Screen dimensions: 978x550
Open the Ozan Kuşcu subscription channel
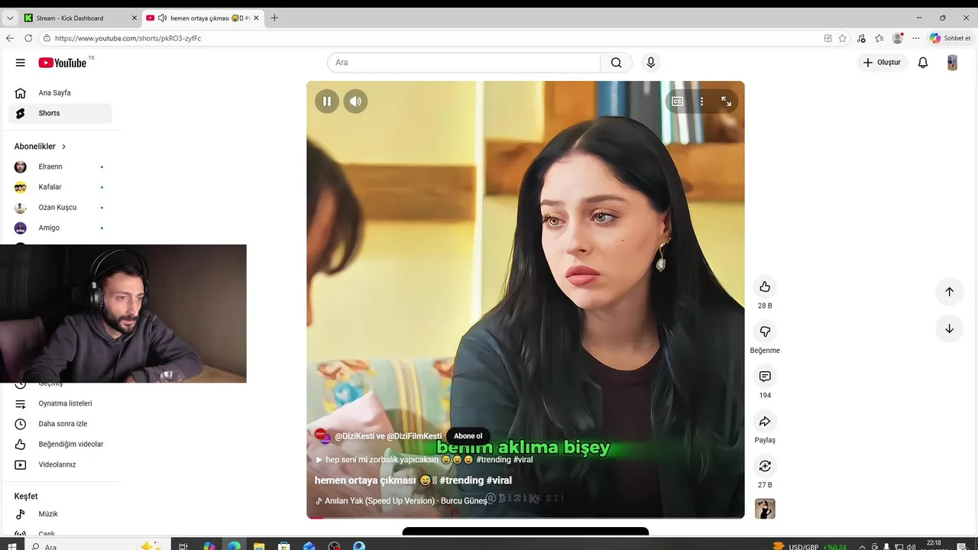click(x=60, y=208)
